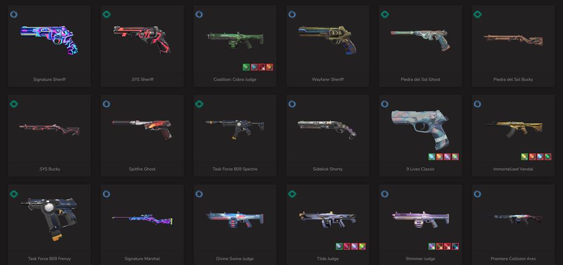Select first variant swatch on Tilde Judge
563x265 pixels.
click(x=339, y=246)
